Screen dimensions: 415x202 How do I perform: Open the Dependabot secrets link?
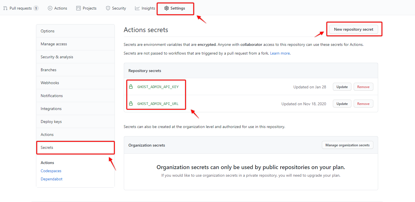(x=51, y=179)
